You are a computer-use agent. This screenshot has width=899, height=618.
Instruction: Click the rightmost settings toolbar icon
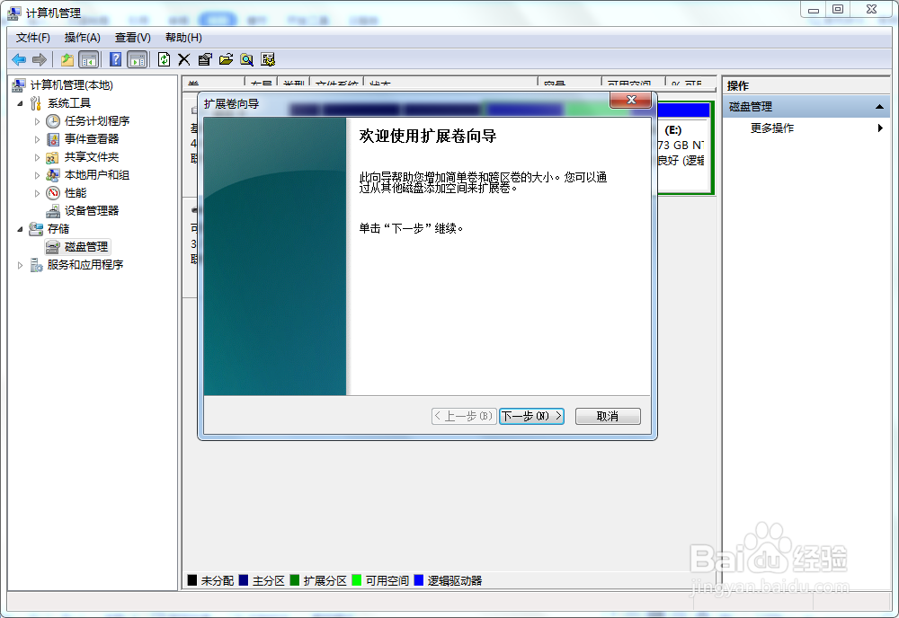tap(268, 59)
